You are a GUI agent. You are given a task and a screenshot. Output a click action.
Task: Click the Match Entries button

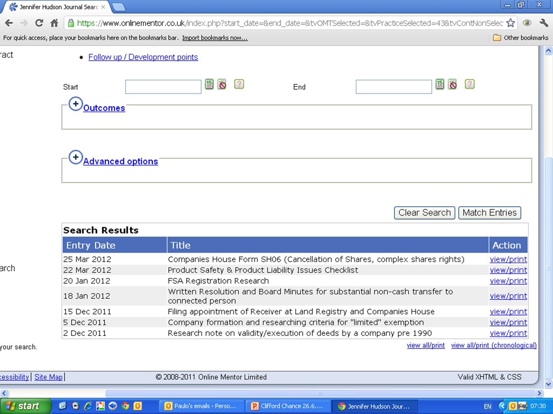point(489,213)
